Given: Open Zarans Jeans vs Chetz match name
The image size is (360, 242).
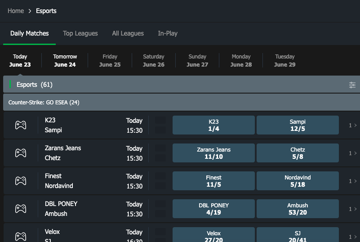Looking at the screenshot, I should tap(63, 153).
